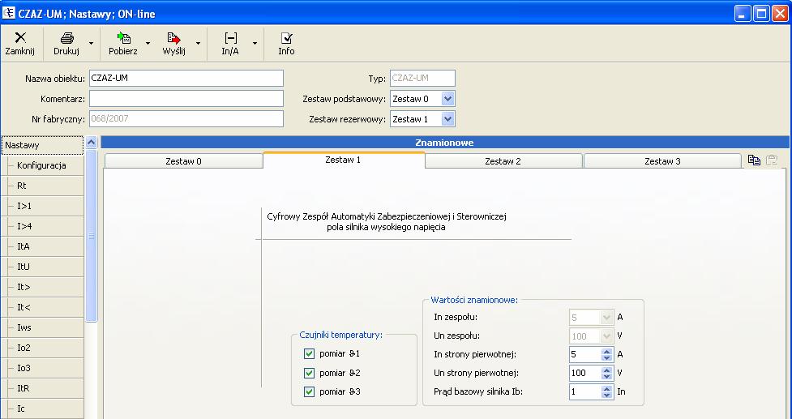This screenshot has height=419, width=792.
Task: Open the Un zespołu dropdown
Action: [606, 336]
